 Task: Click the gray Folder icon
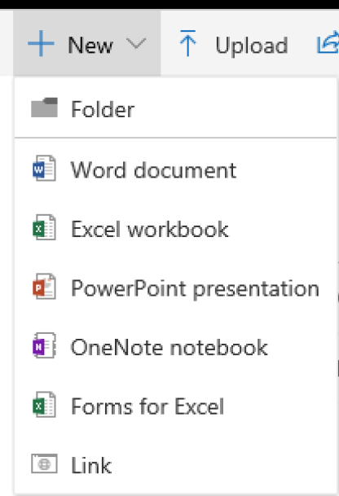[x=44, y=108]
